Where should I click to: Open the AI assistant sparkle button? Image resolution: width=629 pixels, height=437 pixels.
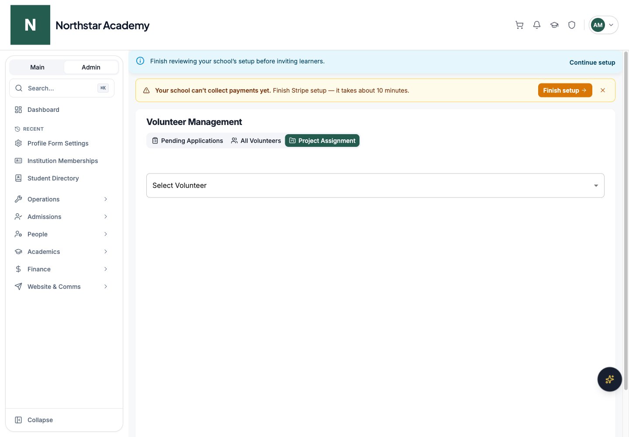pyautogui.click(x=609, y=379)
